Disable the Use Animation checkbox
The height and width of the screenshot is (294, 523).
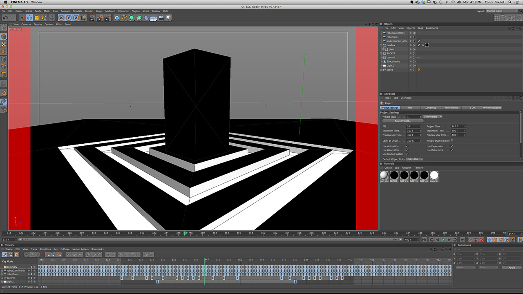[407, 146]
